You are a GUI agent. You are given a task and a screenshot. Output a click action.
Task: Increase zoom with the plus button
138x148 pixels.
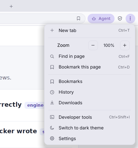coord(125,45)
